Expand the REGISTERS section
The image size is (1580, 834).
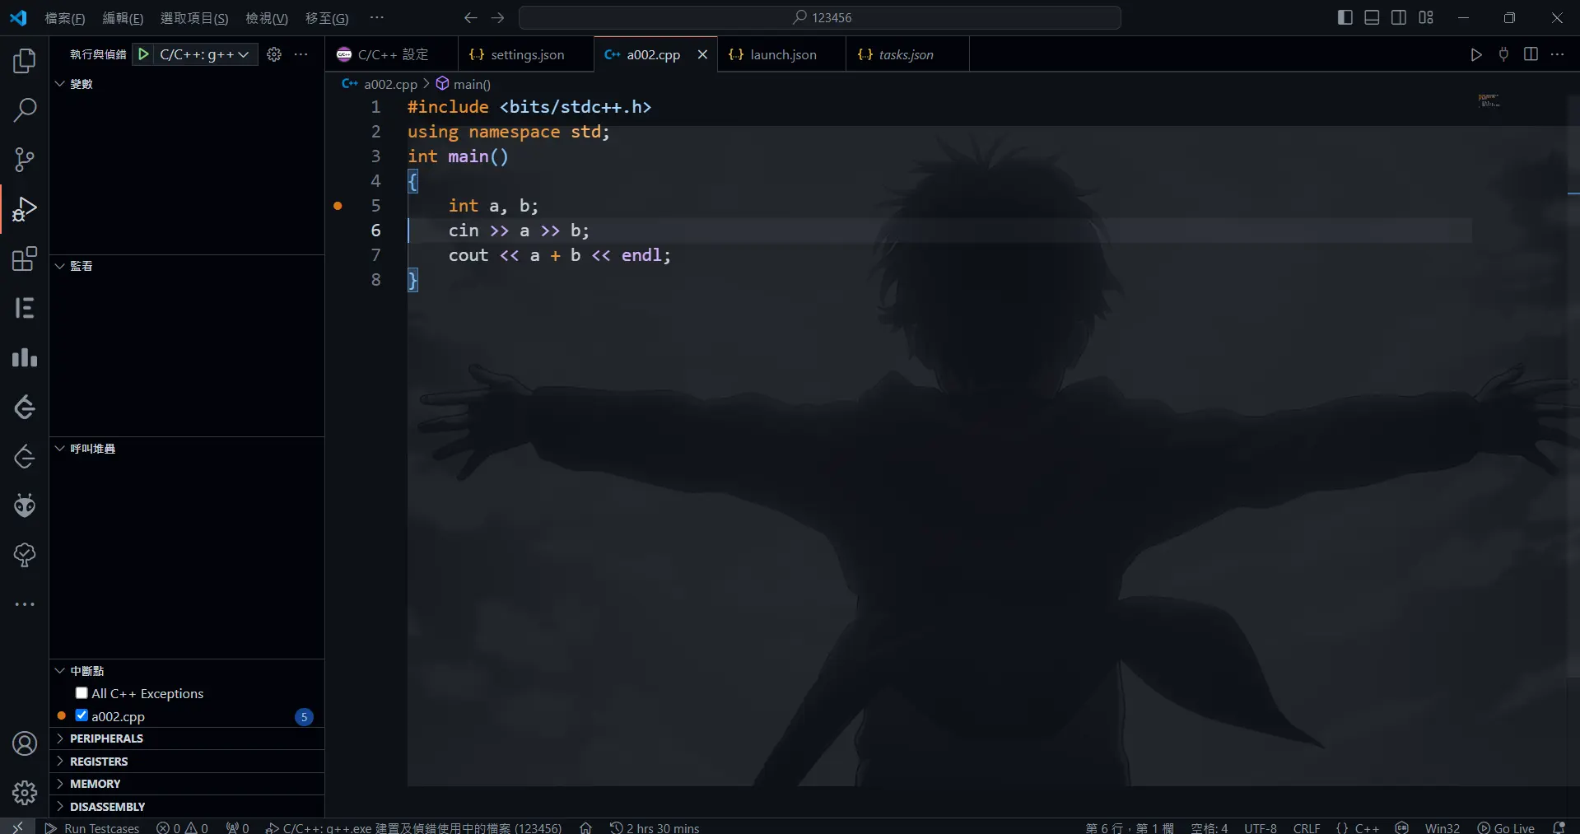(x=99, y=762)
